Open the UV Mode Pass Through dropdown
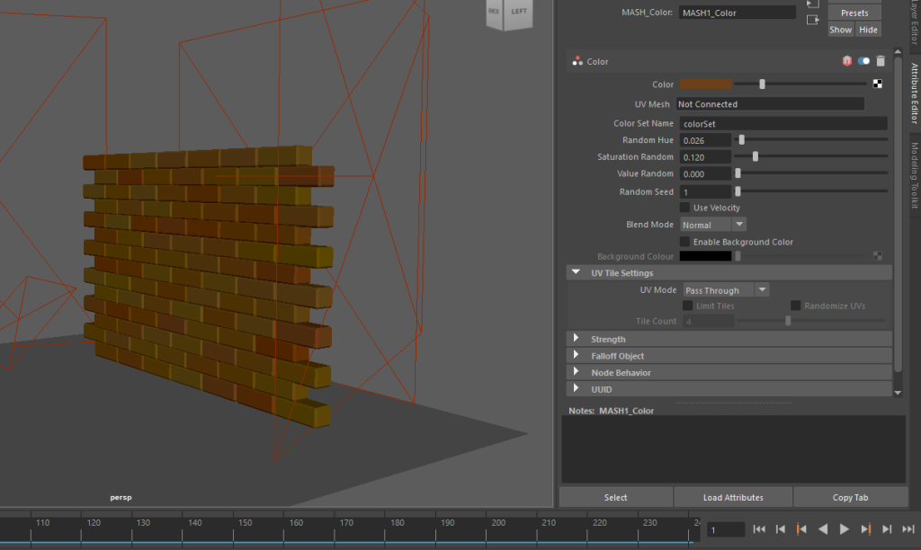The height and width of the screenshot is (550, 921). 725,290
